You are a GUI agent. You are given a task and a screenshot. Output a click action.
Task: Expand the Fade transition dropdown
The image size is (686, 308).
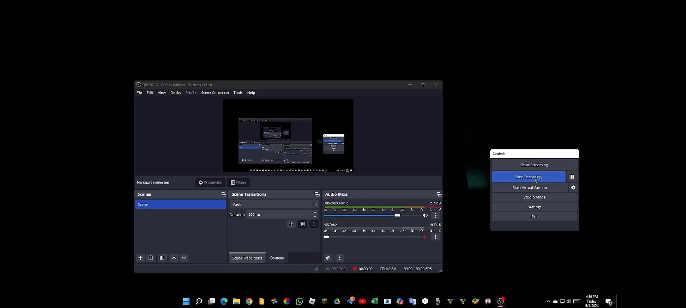coord(316,204)
